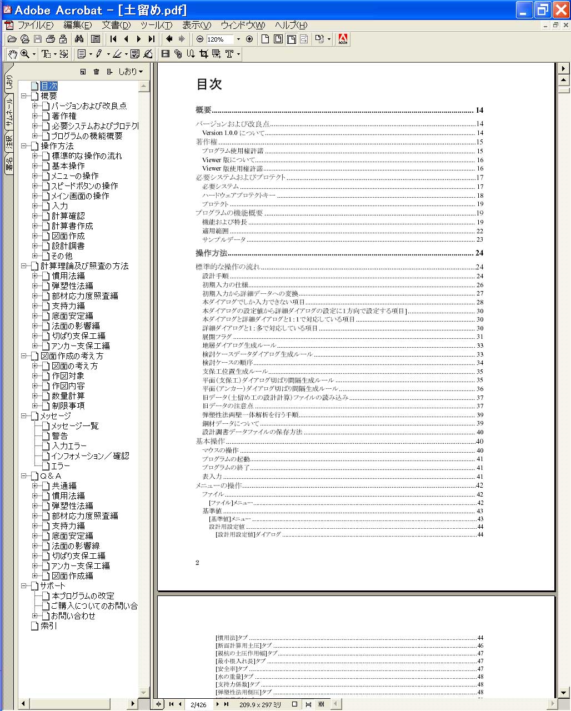Viewport: 571px width, 711px height.
Task: Select Fit Width page view icon
Action: coord(291,39)
